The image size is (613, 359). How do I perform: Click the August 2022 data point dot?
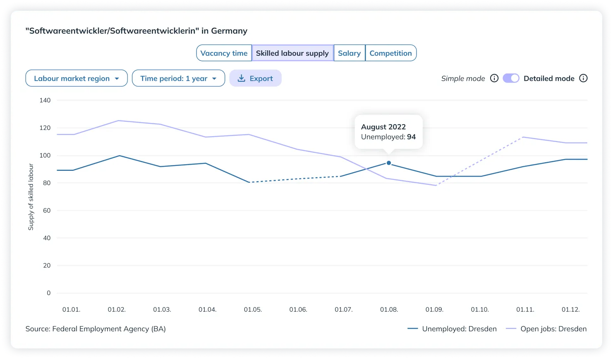point(388,163)
